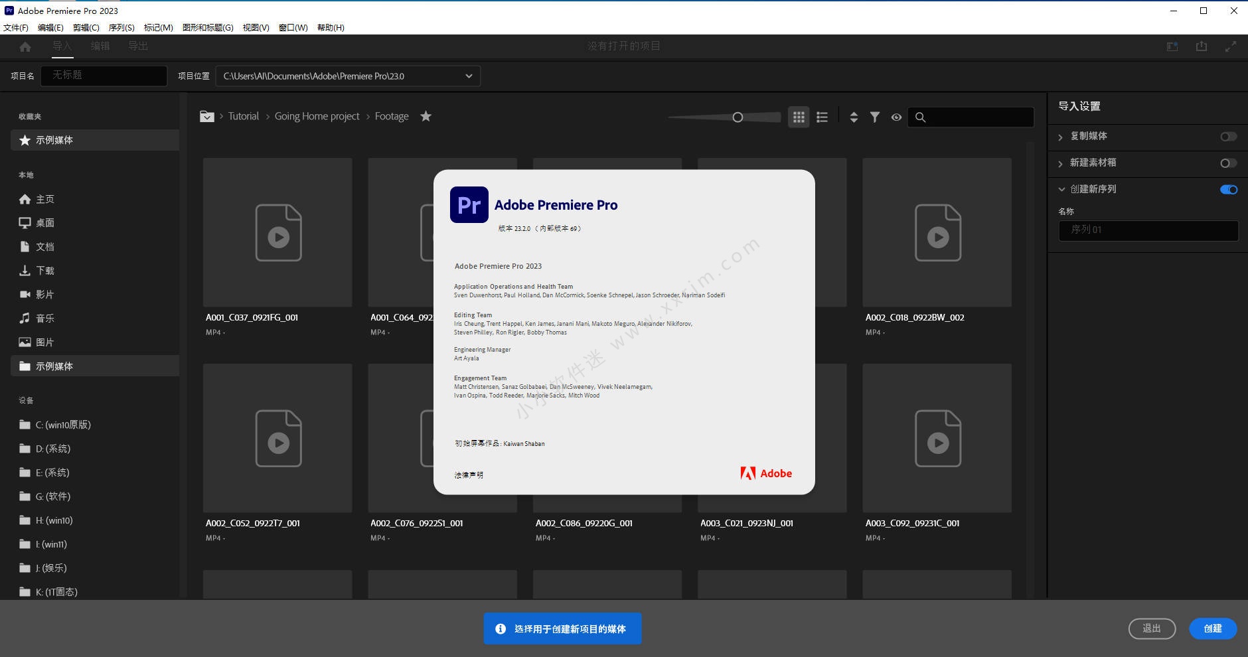Toggle the eye visibility icon
Viewport: 1248px width, 657px height.
[x=896, y=117]
